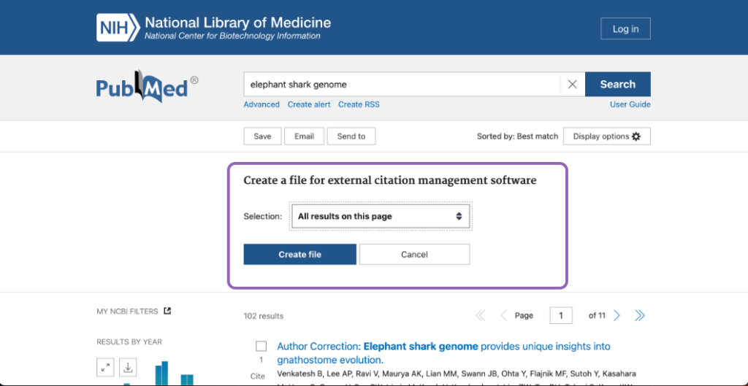Open the Send to menu

351,136
